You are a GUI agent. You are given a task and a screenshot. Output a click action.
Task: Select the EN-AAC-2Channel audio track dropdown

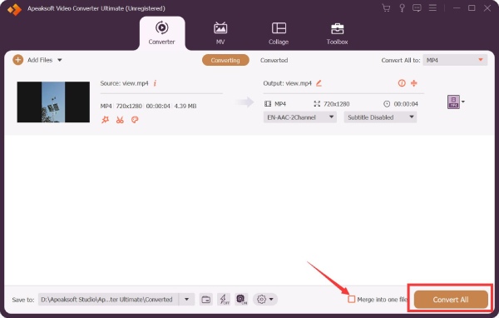[x=299, y=117]
